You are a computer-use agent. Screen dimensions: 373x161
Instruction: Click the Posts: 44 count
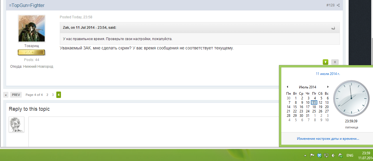point(32,60)
